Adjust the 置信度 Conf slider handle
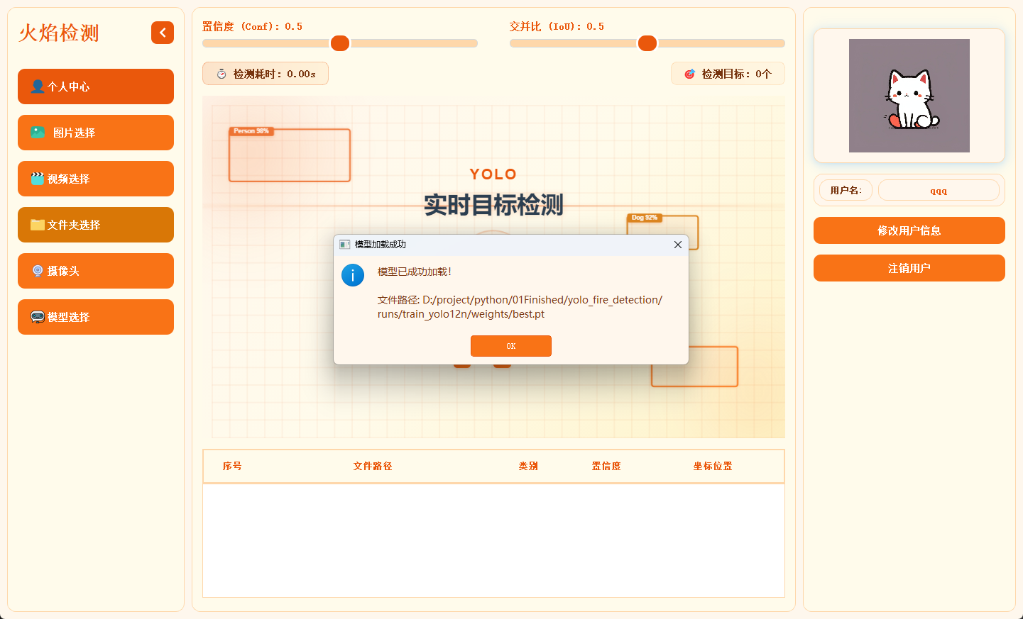The image size is (1023, 619). (x=340, y=43)
